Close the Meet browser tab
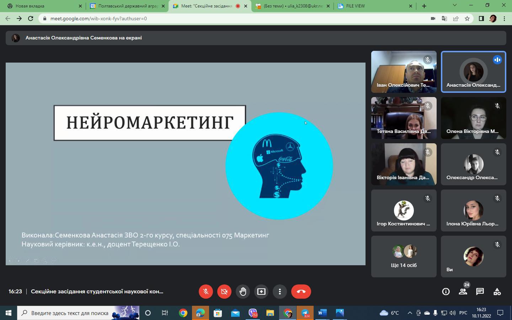The height and width of the screenshot is (320, 512). pos(245,6)
